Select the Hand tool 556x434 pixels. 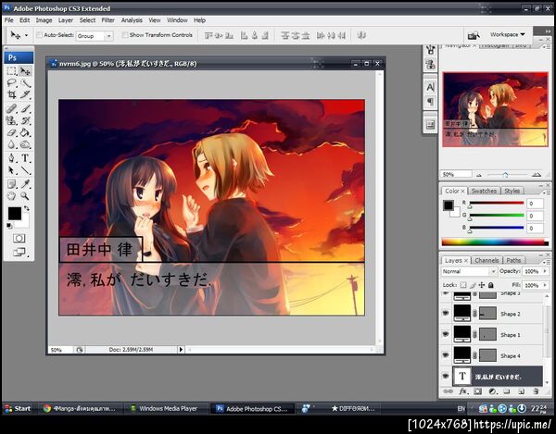point(12,195)
